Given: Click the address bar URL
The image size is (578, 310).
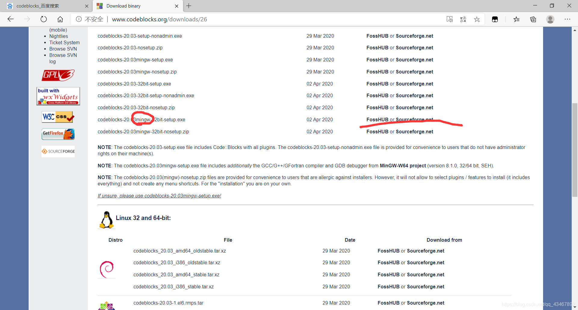Looking at the screenshot, I should pos(160,19).
